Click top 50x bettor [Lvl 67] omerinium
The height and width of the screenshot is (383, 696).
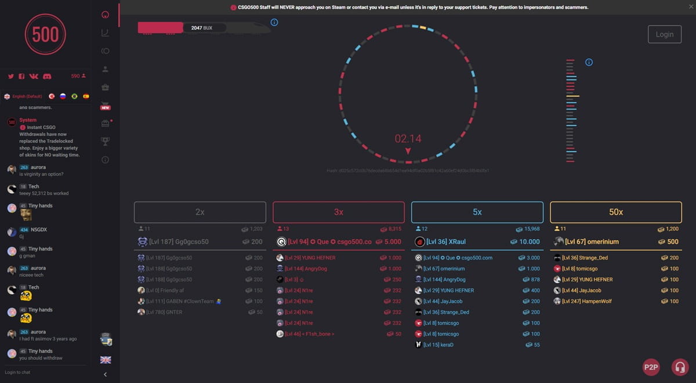(x=616, y=241)
